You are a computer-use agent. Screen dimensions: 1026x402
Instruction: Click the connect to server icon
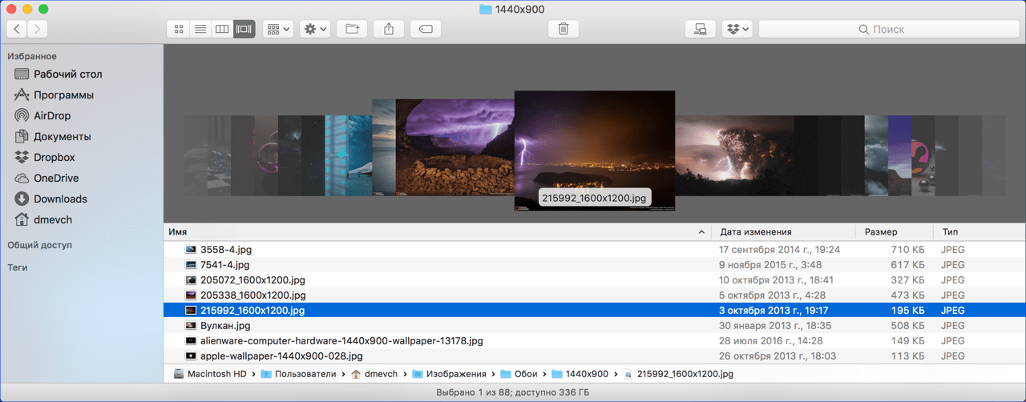700,29
